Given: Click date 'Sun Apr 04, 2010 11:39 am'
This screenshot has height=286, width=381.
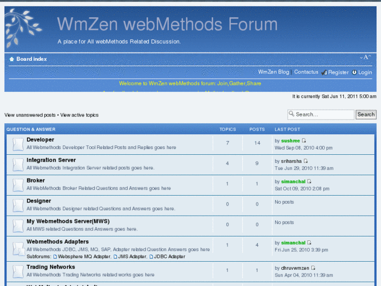Looking at the screenshot, I should click(x=304, y=275).
